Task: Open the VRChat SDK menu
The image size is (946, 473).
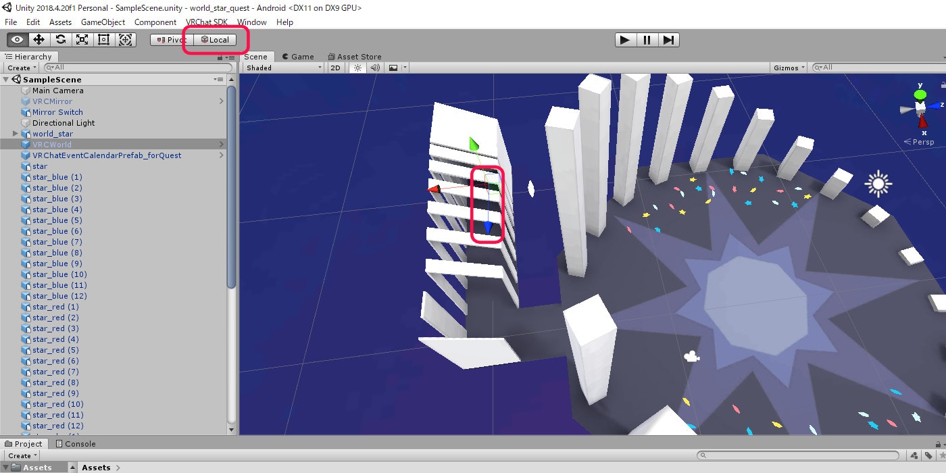Action: [x=207, y=22]
